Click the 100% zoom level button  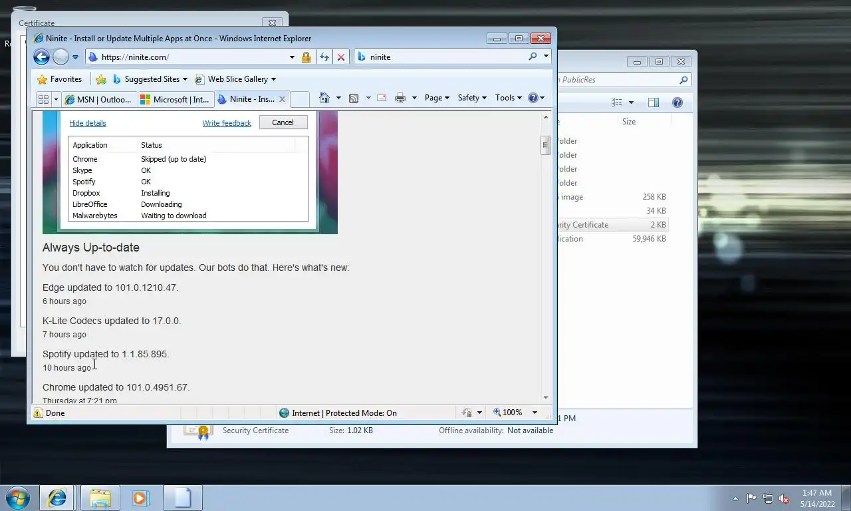pyautogui.click(x=509, y=413)
